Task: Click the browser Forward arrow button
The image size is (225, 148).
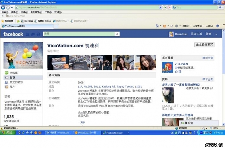Action: pos(8,7)
